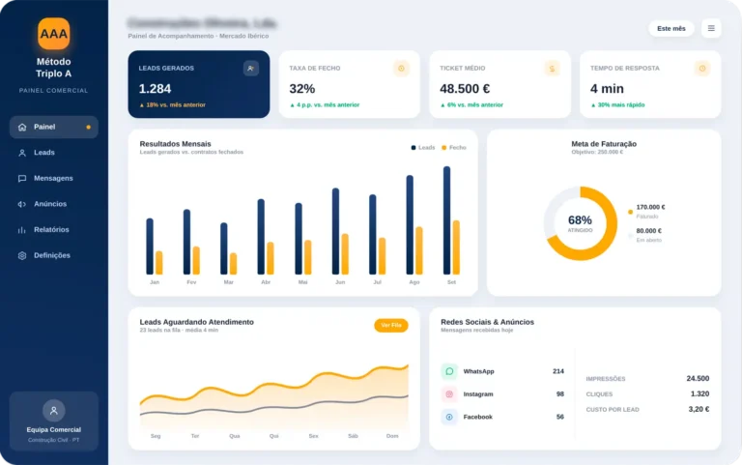Select the WhatsApp channel icon
This screenshot has width=742, height=465.
click(449, 371)
